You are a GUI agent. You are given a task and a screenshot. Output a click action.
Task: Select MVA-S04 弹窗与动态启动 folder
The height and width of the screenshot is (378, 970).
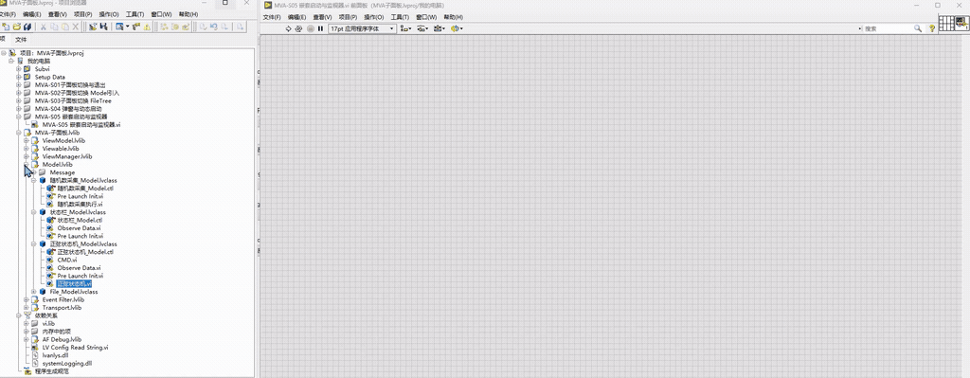(68, 109)
